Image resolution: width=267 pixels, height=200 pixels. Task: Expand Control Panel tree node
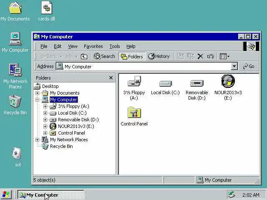click(45, 133)
